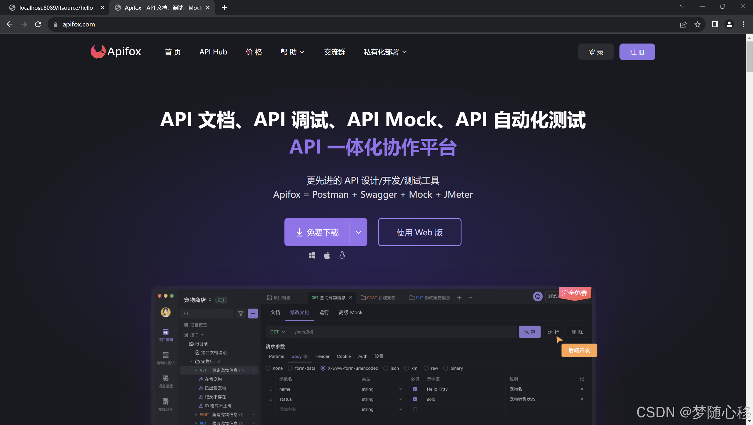Expand the 私有化部署 menu
The height and width of the screenshot is (425, 753).
tap(385, 52)
